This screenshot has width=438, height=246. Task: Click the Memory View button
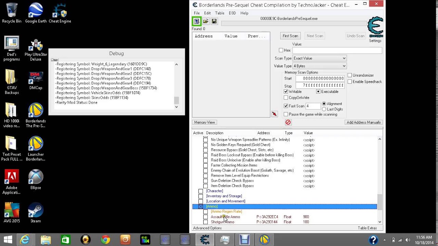(205, 122)
